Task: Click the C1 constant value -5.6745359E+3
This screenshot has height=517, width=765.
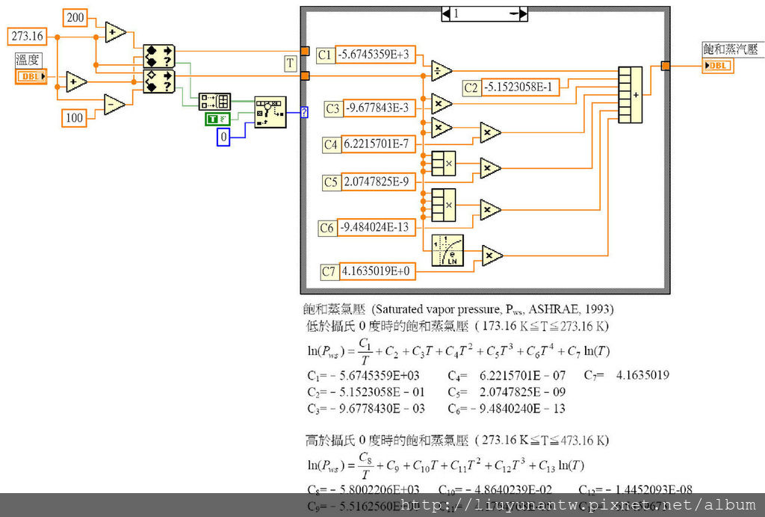Action: 376,55
